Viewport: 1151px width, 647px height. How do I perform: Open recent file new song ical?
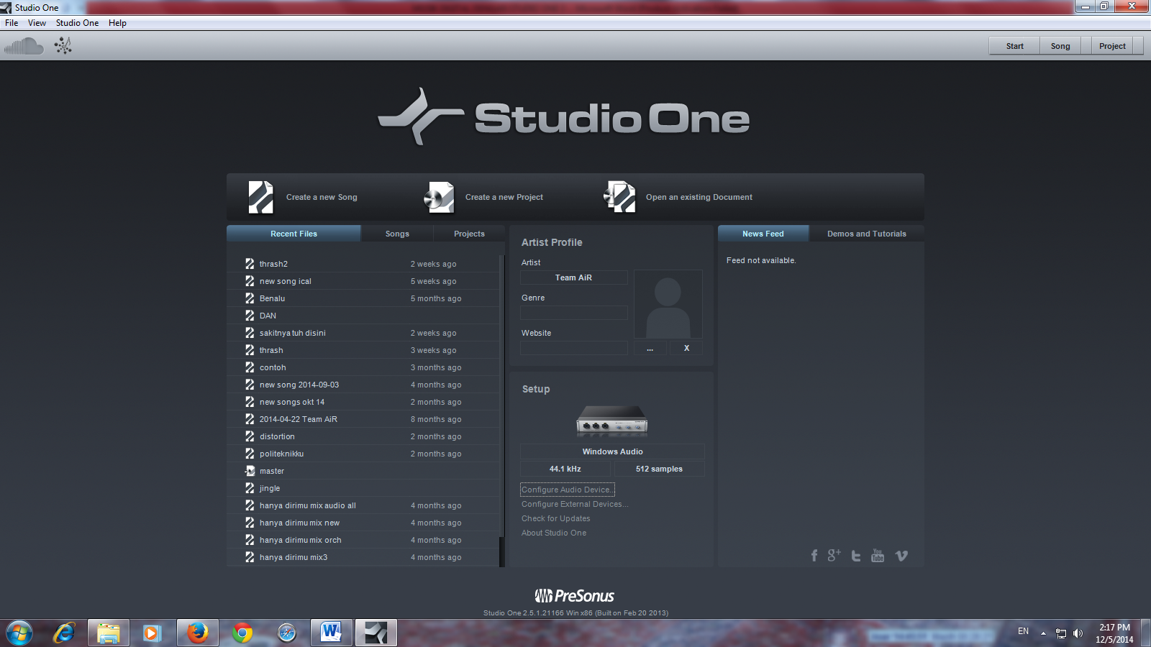pyautogui.click(x=363, y=281)
